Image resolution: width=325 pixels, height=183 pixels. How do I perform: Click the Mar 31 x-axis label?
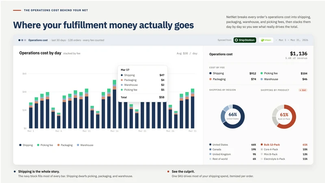pos(192,131)
